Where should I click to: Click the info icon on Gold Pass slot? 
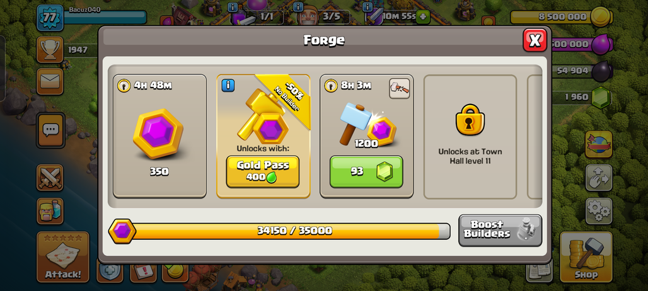(228, 86)
